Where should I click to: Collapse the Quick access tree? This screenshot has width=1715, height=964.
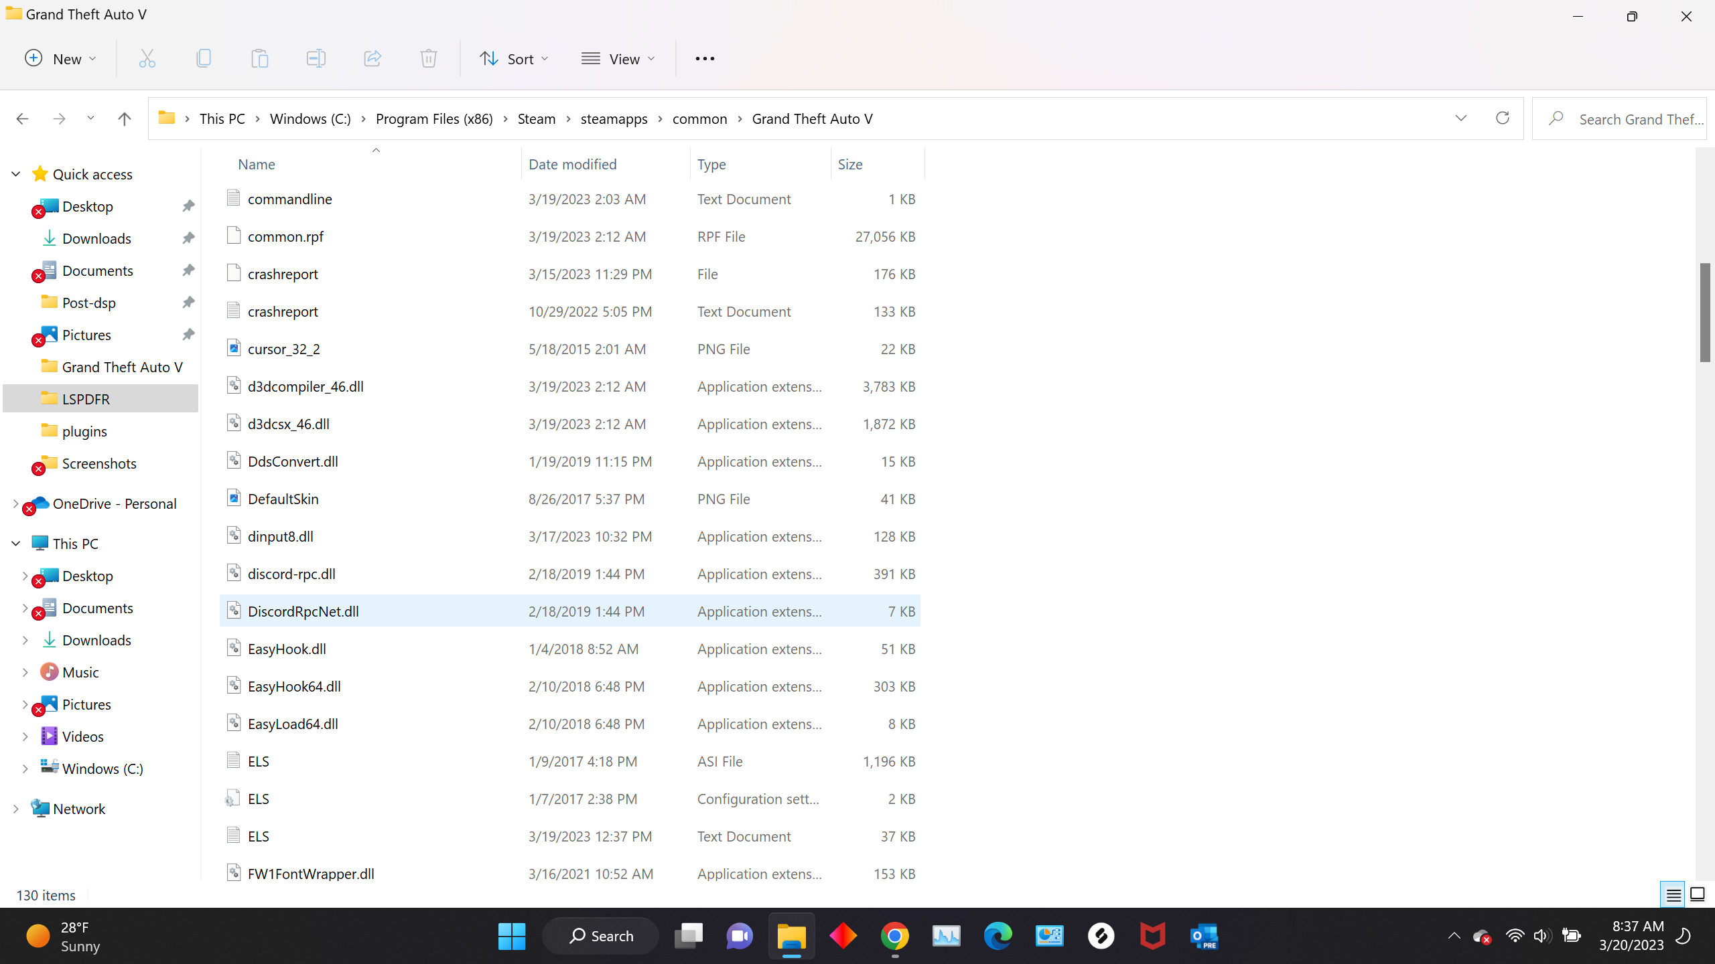(x=16, y=174)
